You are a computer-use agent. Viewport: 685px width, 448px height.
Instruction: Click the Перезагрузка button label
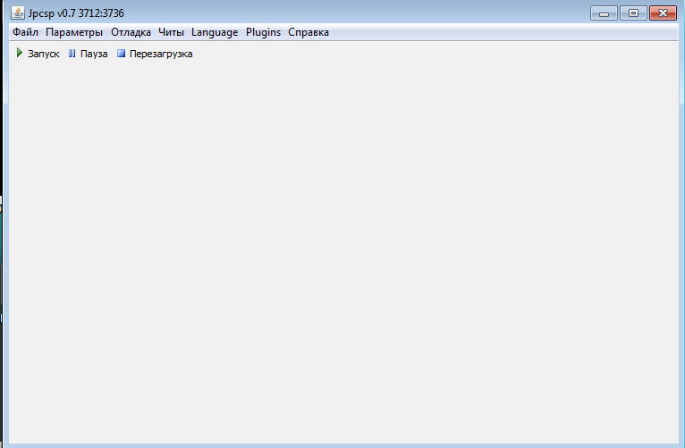161,54
